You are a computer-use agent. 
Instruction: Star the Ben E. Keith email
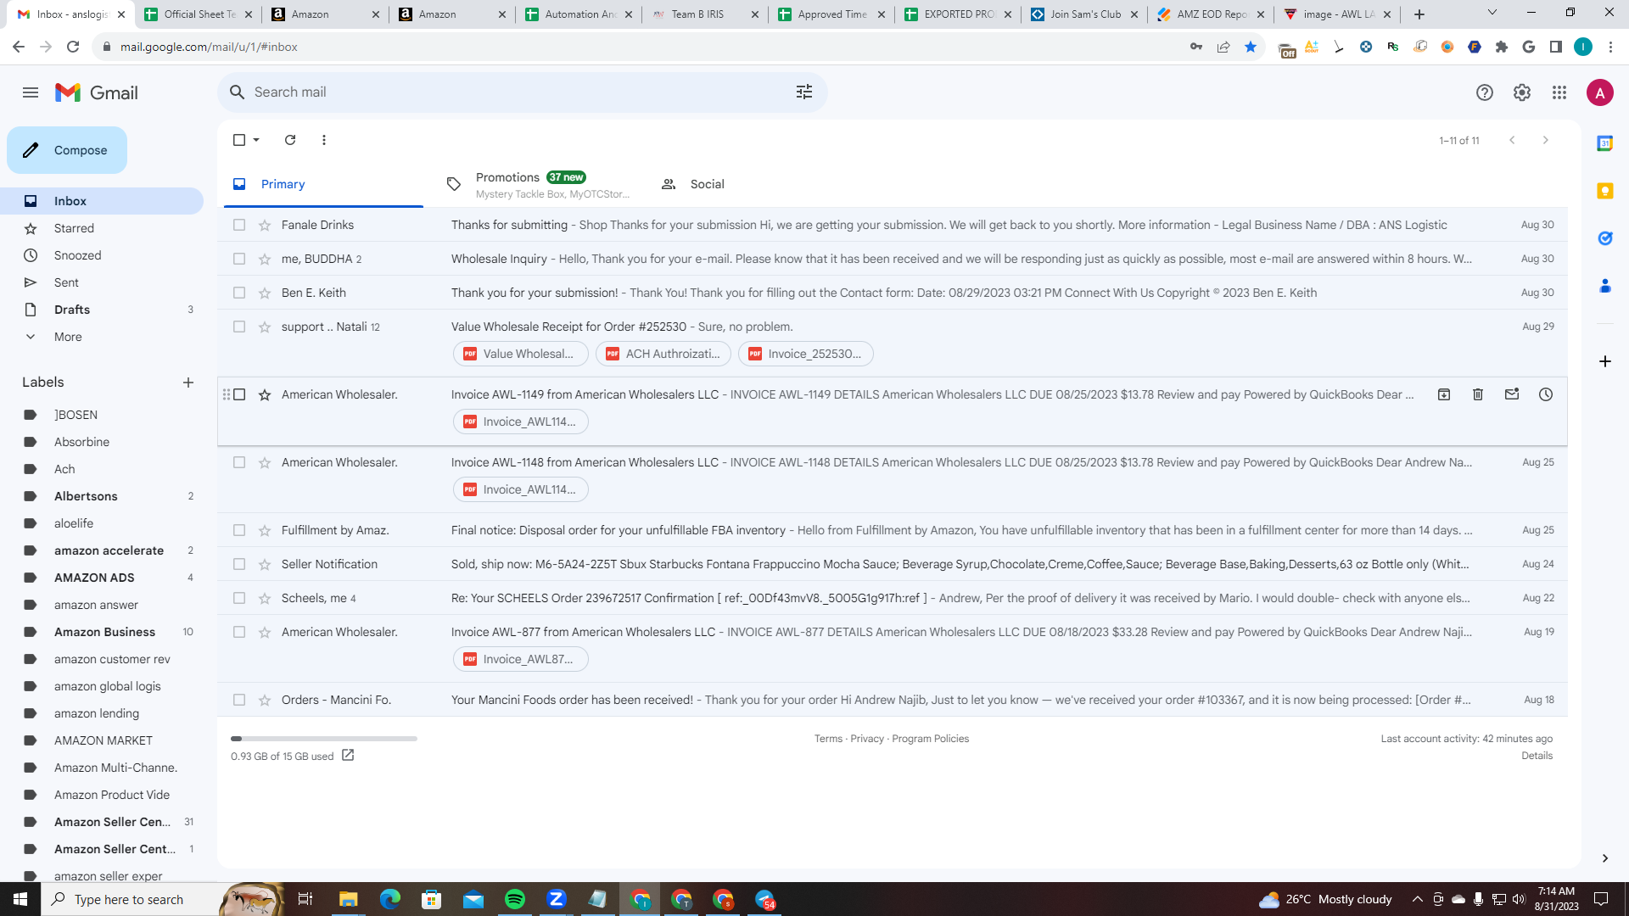265,293
